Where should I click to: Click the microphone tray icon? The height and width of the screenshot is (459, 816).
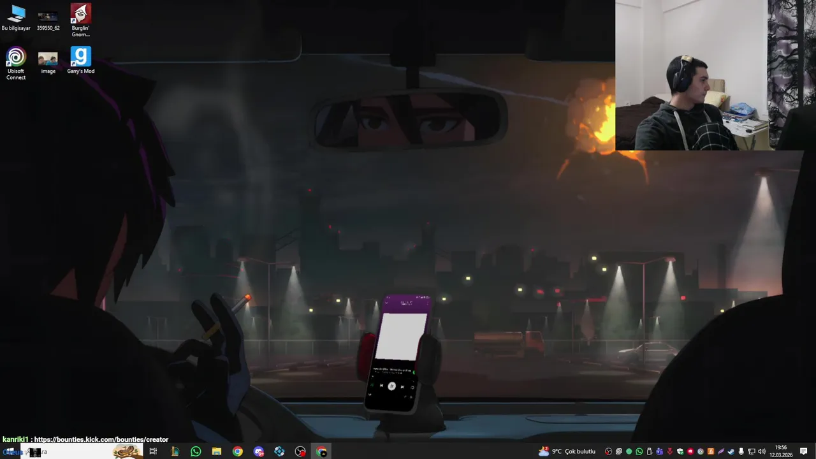pyautogui.click(x=741, y=451)
